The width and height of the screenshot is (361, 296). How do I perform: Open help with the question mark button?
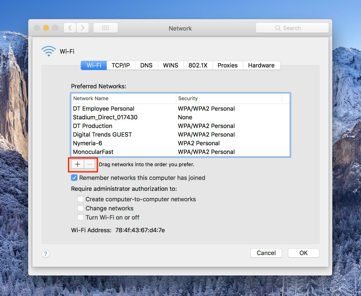[x=45, y=254]
